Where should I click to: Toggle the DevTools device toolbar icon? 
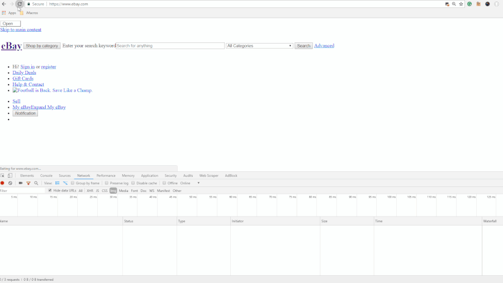pyautogui.click(x=10, y=176)
